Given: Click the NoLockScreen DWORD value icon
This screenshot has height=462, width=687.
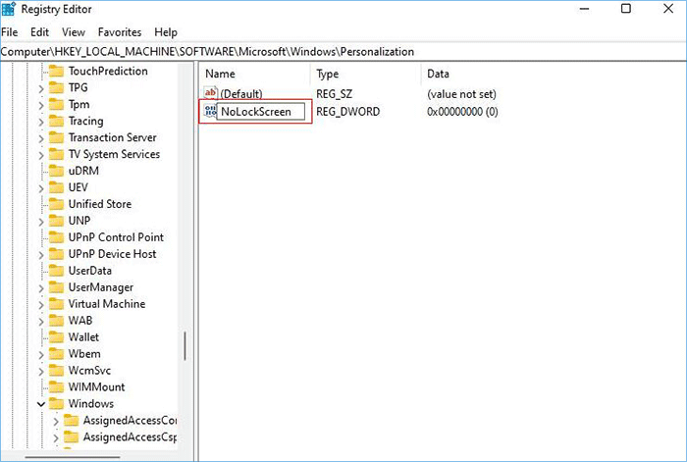Looking at the screenshot, I should click(209, 112).
